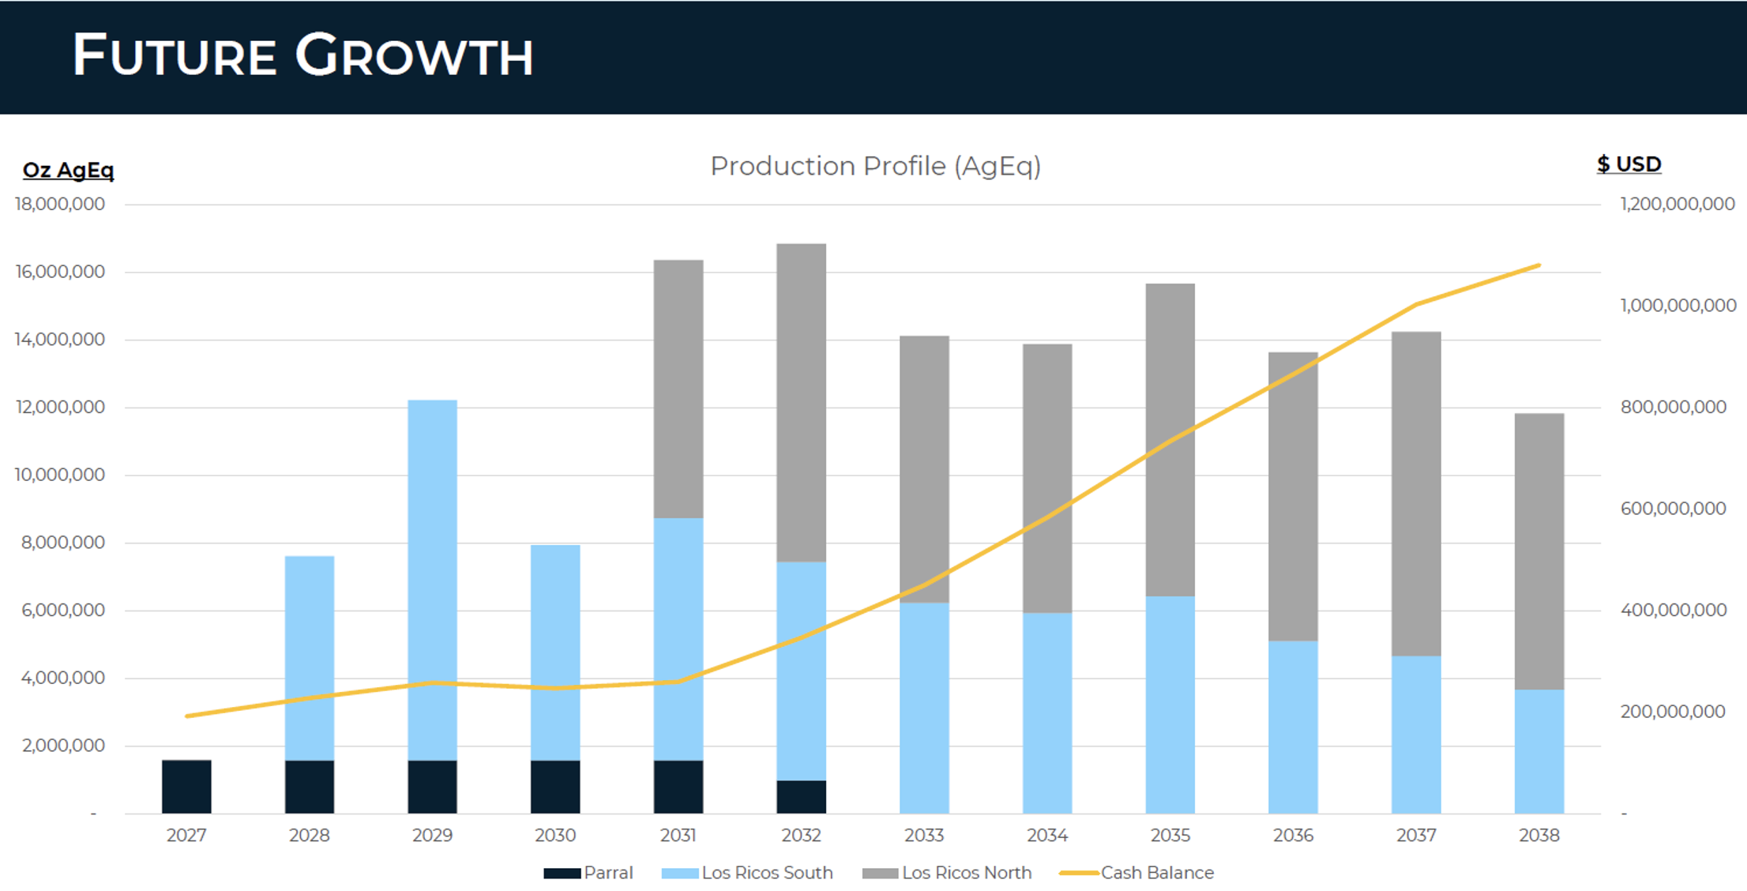The width and height of the screenshot is (1747, 891).
Task: Click the 2035 x-axis year label
Action: point(1170,835)
